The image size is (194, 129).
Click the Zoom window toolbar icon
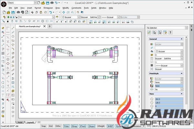coord(68,12)
